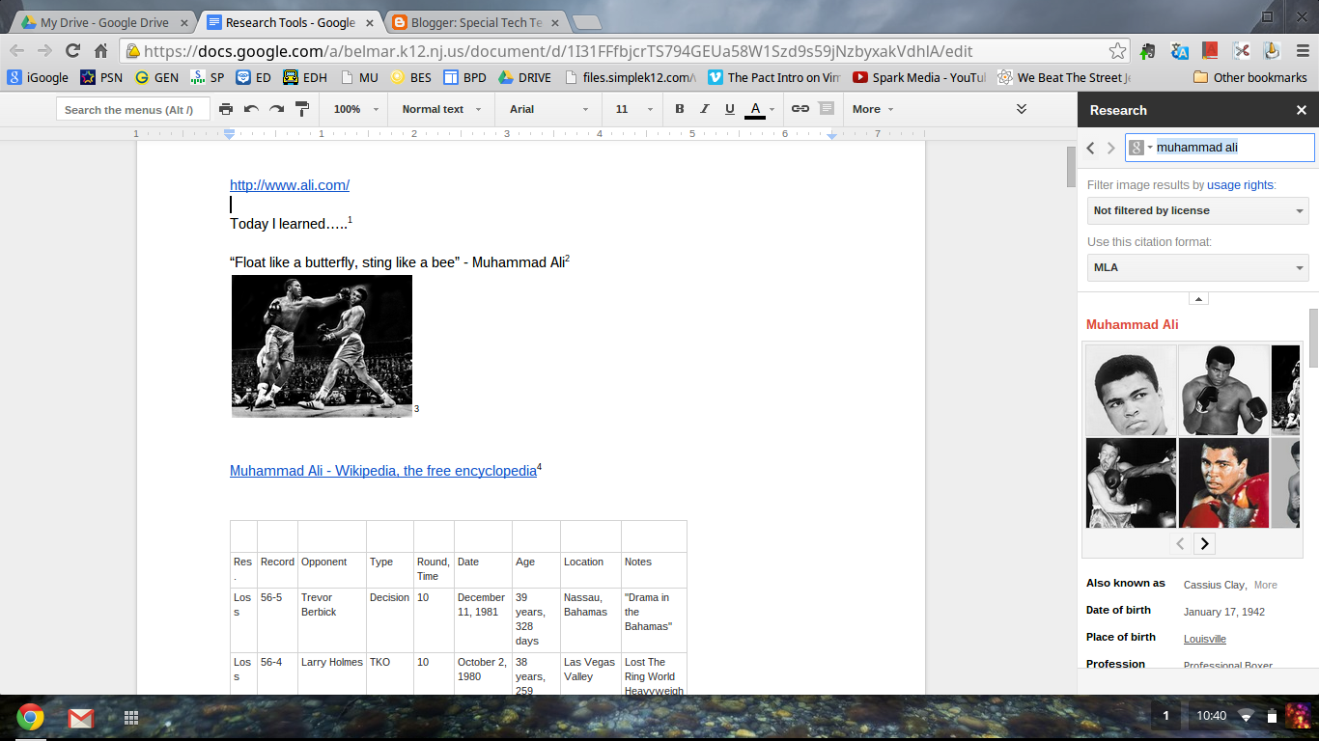Open the Other bookmarks folder
Viewport: 1319px width, 741px height.
[x=1250, y=77]
